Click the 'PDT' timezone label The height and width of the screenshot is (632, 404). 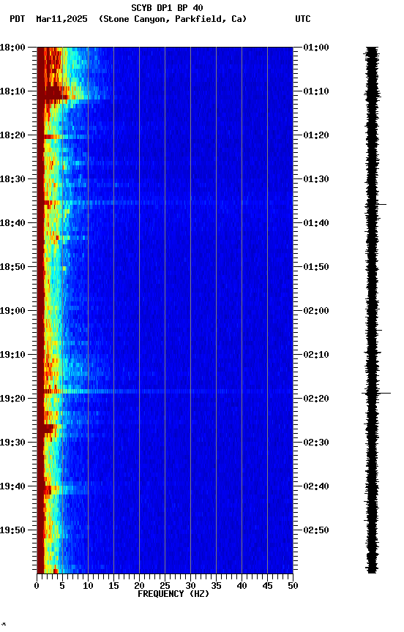[x=17, y=19]
